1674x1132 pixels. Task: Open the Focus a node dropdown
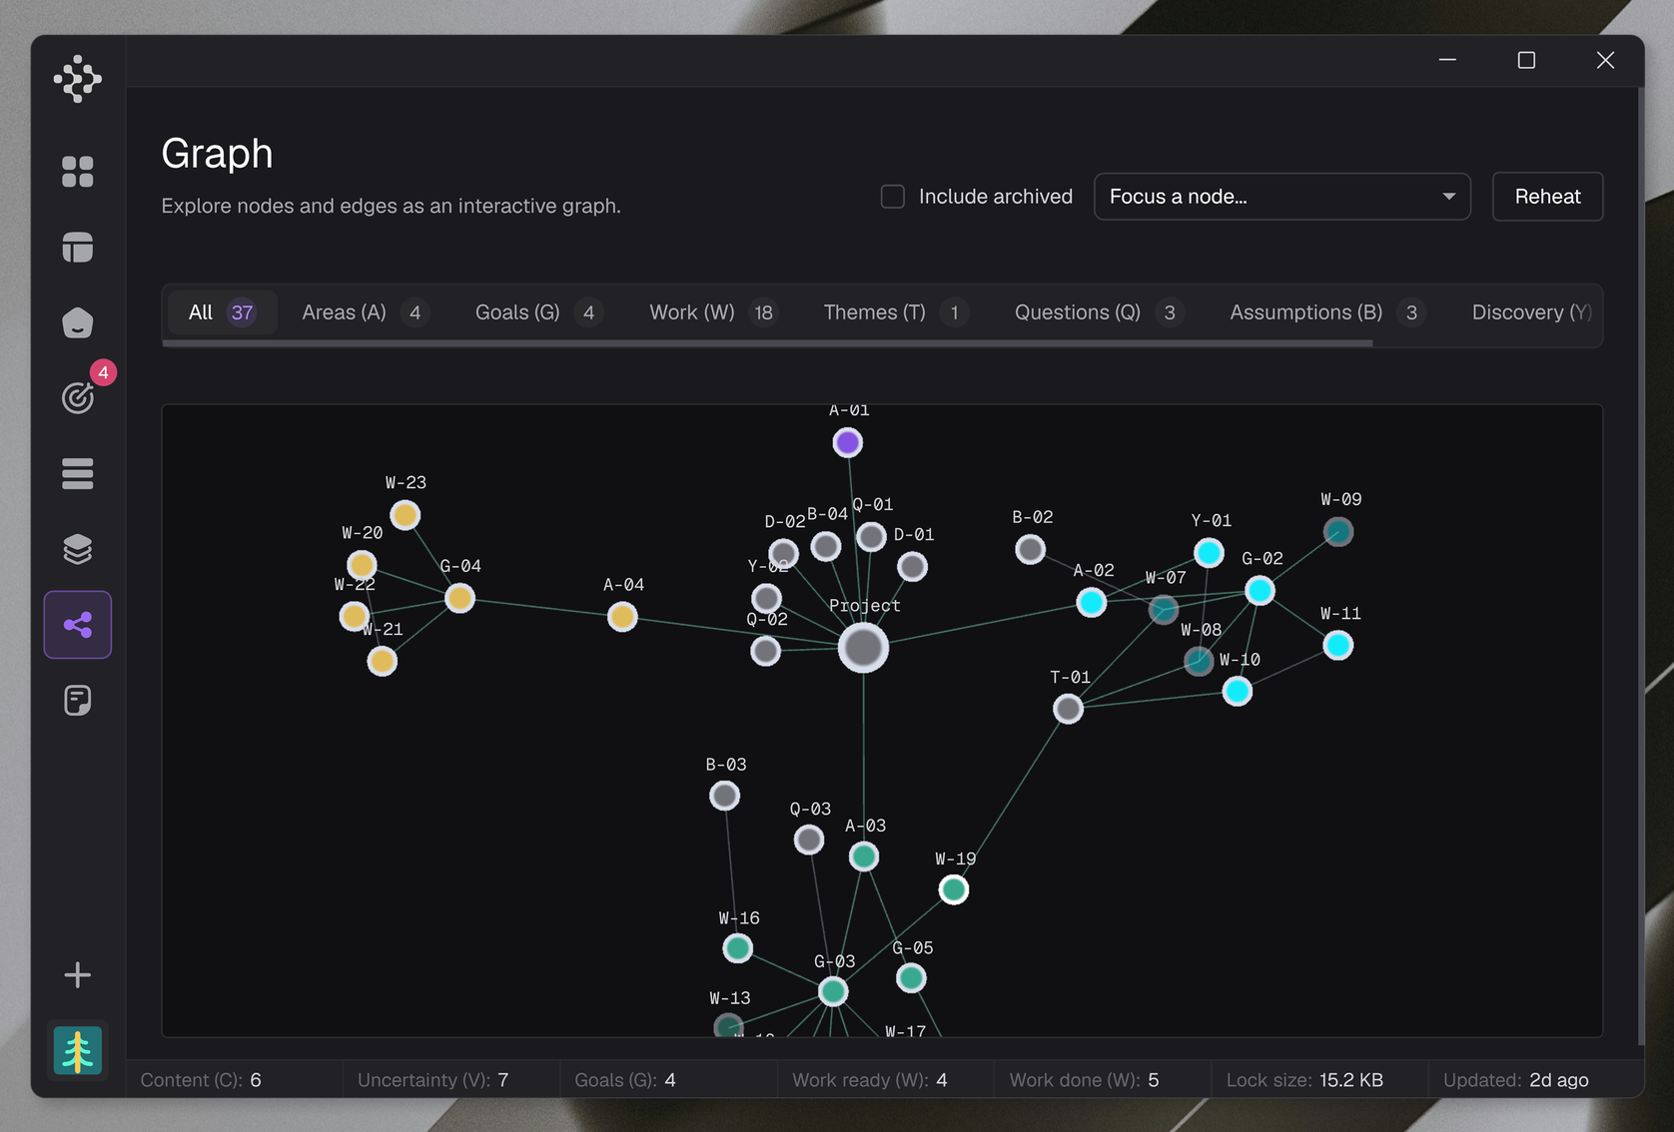point(1281,197)
